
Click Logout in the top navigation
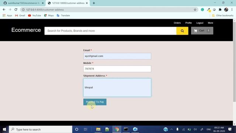[x=200, y=23]
